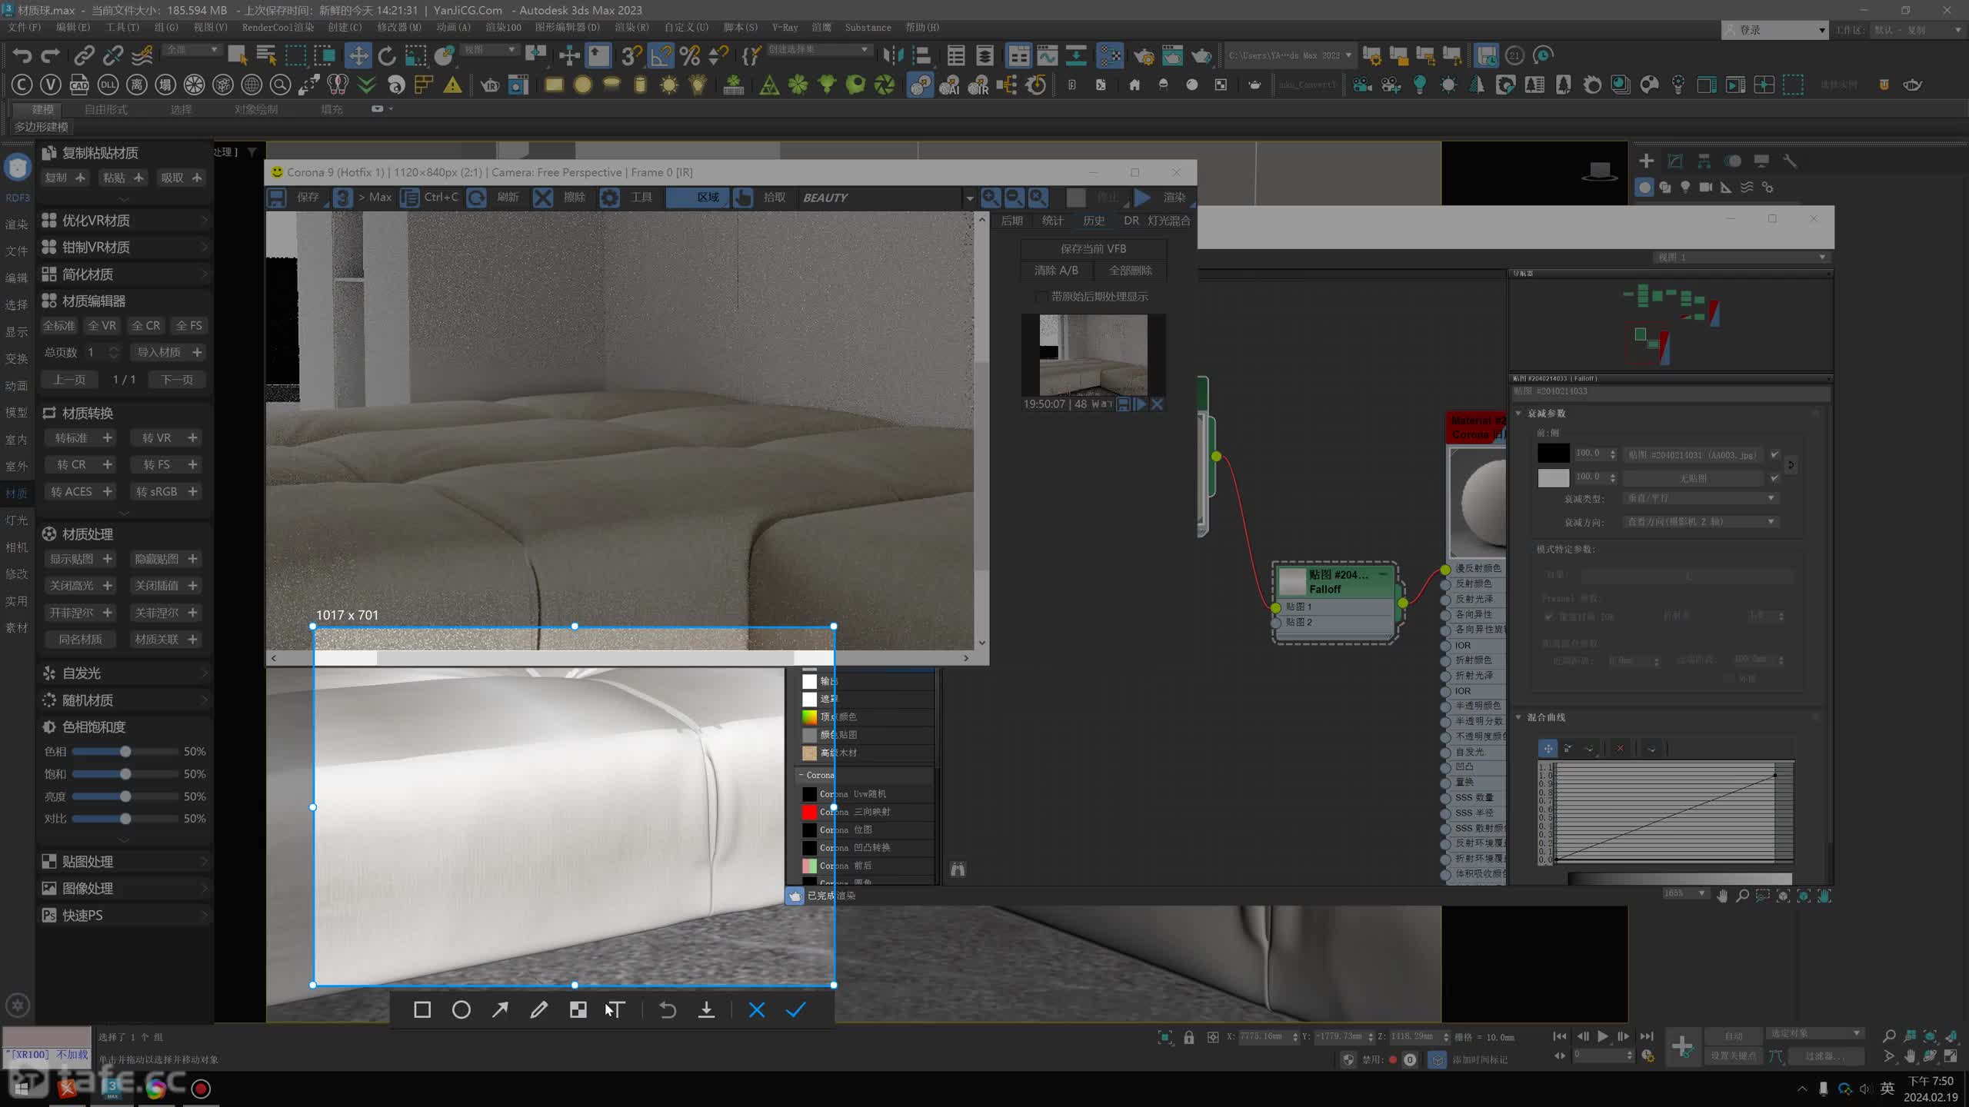Zoom out the Corona frame buffer

tap(1014, 198)
